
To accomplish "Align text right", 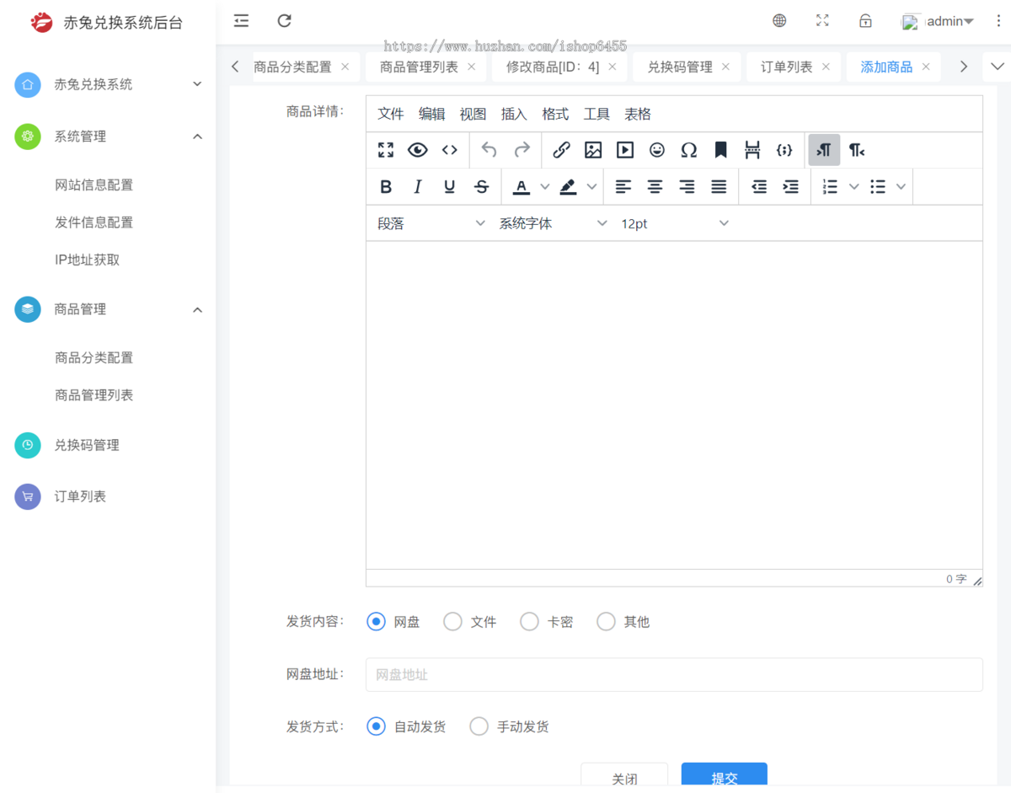I will pos(687,187).
